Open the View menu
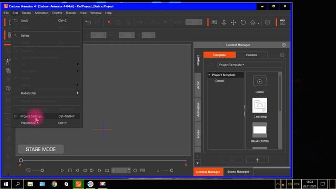Viewport: 336px width, 189px height. pyautogui.click(x=83, y=13)
